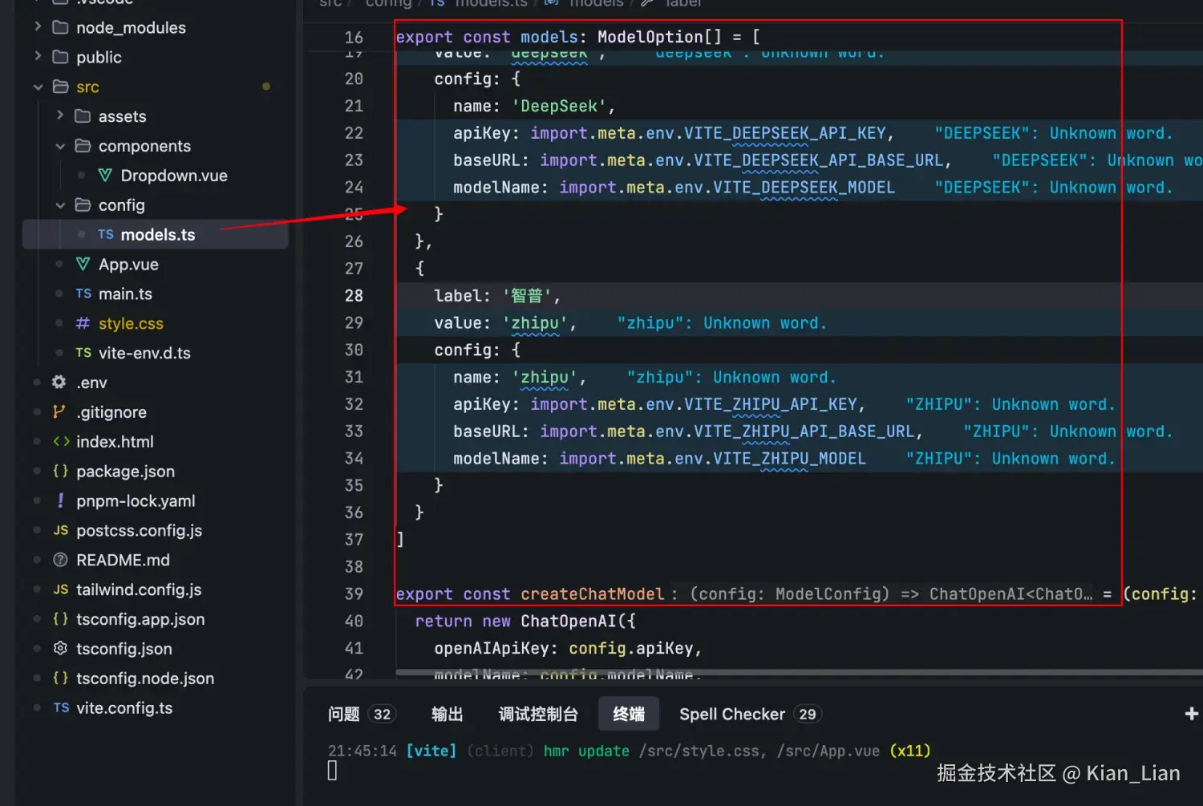This screenshot has width=1203, height=806.
Task: Click the gear icon of tsconfig.json
Action: [60, 648]
